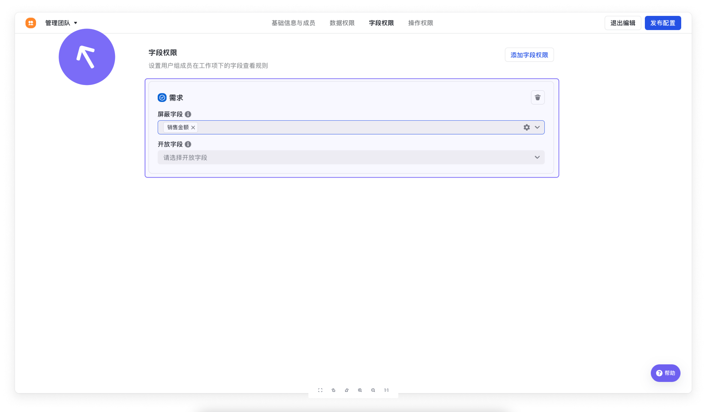Screen dimensions: 707x412
Task: Click the 退出编辑 button
Action: [x=623, y=23]
